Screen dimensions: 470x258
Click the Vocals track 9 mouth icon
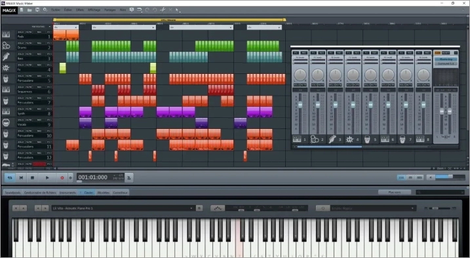(6, 122)
